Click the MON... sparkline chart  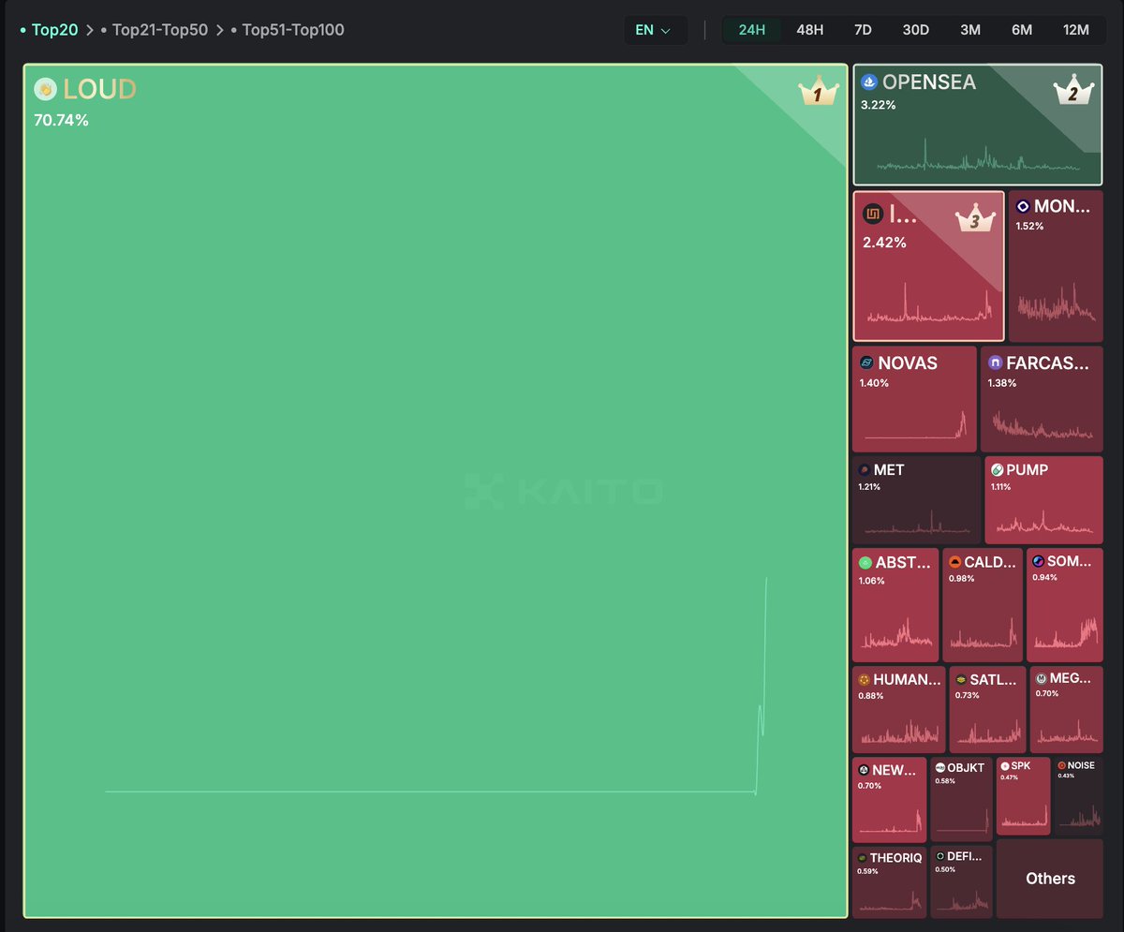coord(1056,301)
